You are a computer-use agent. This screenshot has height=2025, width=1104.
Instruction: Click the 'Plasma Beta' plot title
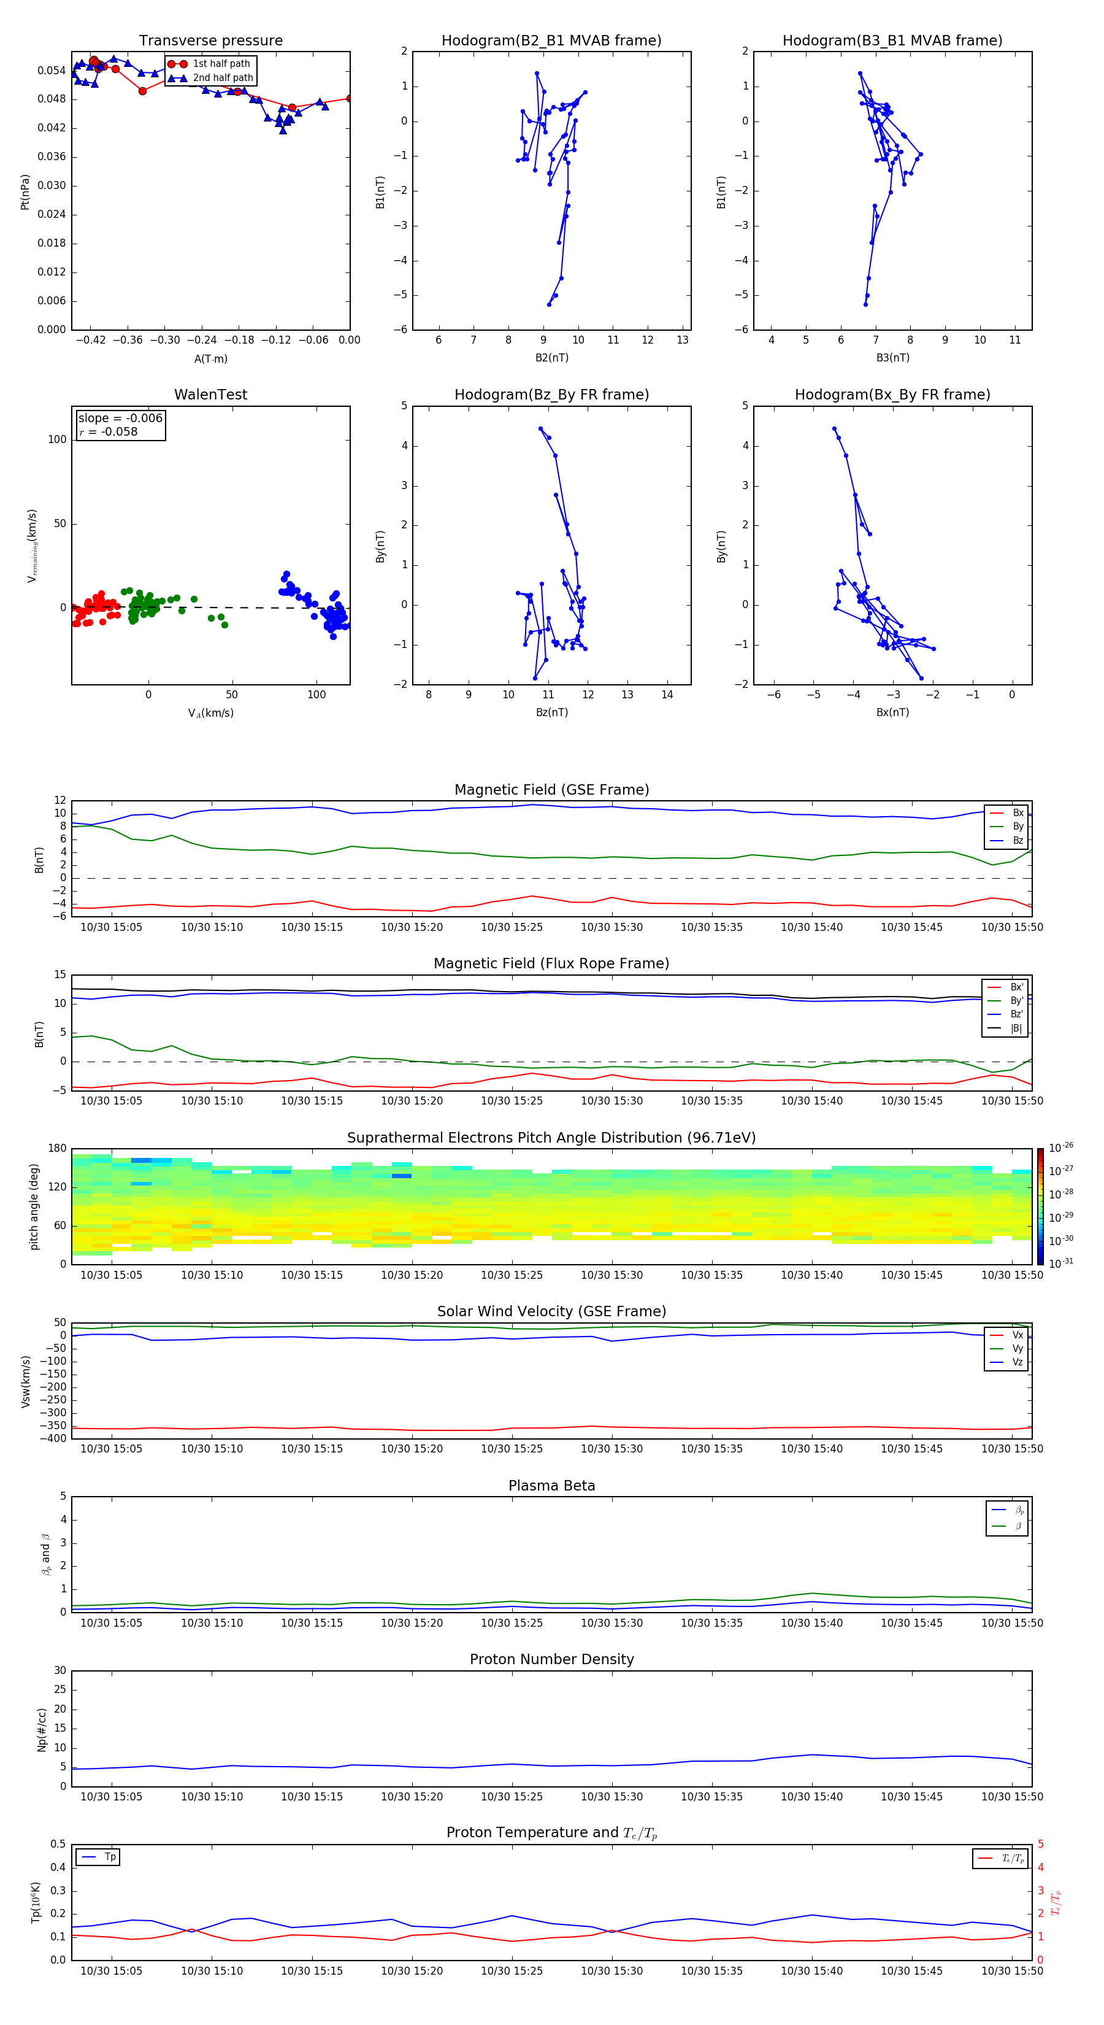pyautogui.click(x=551, y=1486)
